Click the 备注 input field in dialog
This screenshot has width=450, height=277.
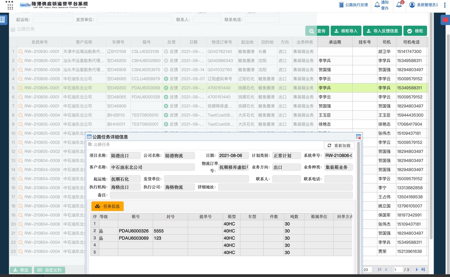click(231, 195)
